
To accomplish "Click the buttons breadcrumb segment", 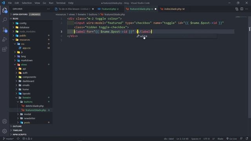I will 93,14.
